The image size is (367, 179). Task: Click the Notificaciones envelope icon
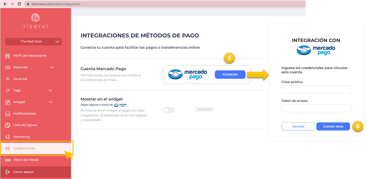coord(7,114)
